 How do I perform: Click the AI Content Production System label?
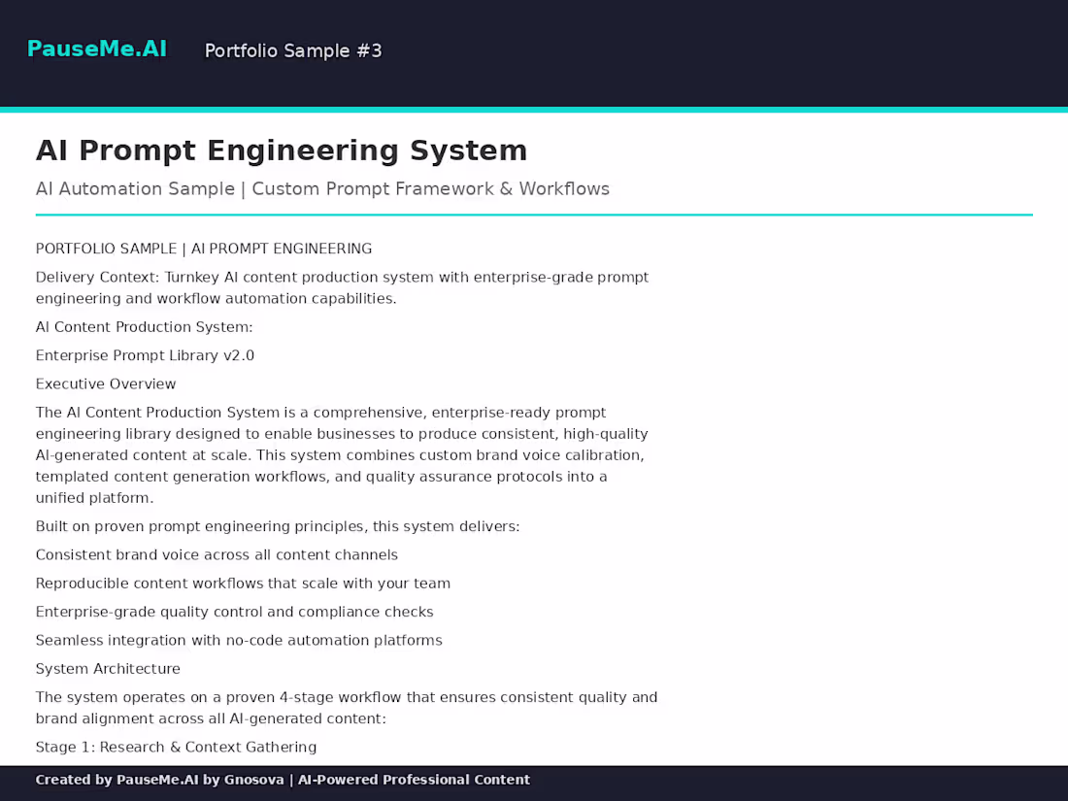[144, 327]
